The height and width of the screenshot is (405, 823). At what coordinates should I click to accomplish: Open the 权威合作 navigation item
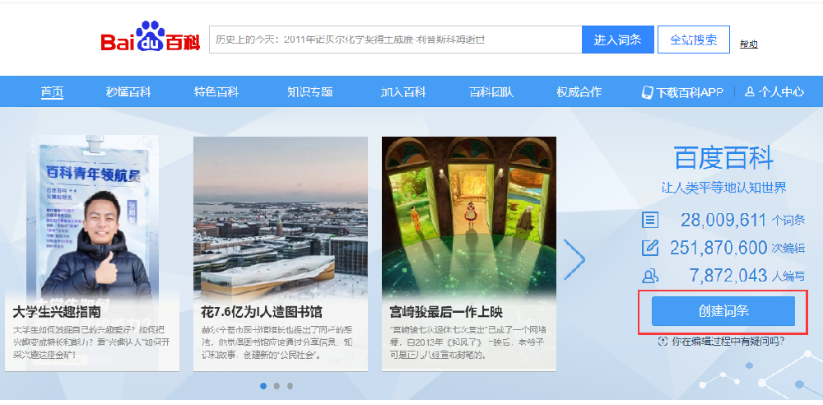[x=579, y=92]
